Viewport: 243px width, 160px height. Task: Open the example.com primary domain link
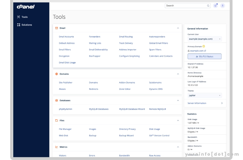coord(197,51)
